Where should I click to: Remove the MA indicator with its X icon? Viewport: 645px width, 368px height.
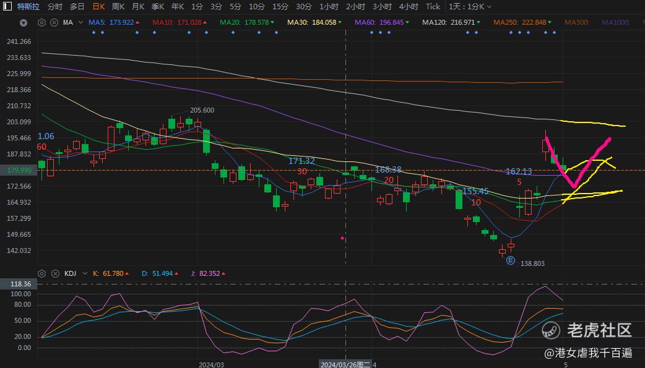[54, 23]
